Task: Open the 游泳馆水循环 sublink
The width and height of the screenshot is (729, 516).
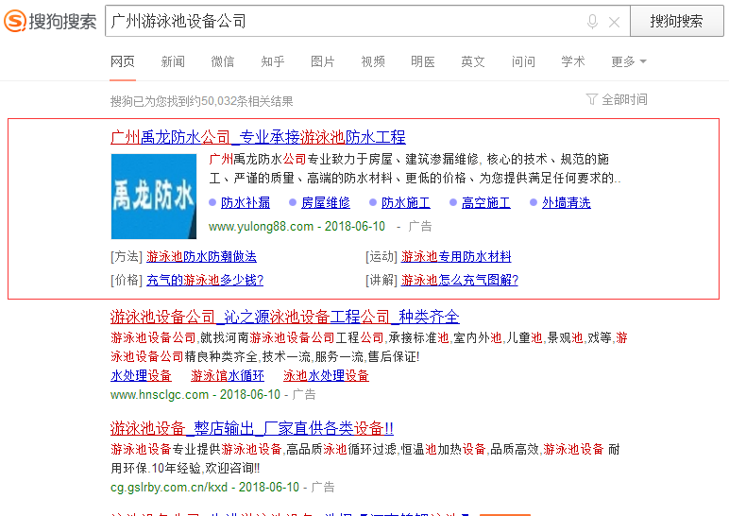Action: click(x=228, y=375)
